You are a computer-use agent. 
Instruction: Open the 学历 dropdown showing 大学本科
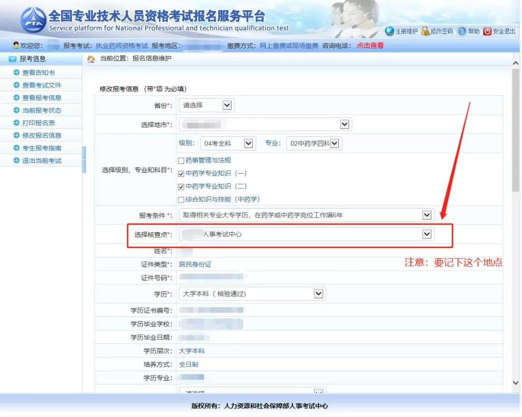[x=252, y=294]
